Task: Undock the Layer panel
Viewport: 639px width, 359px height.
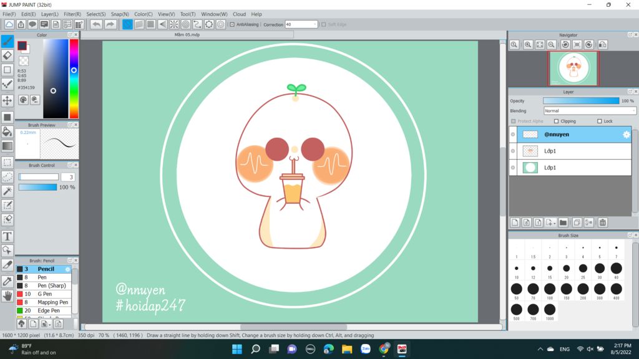Action: 630,92
